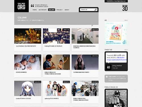Image resolution: width=142 pixels, height=107 pixels.
Task: Click ABOUT link beside TWEET AD heading
Action: pyautogui.click(x=126, y=50)
